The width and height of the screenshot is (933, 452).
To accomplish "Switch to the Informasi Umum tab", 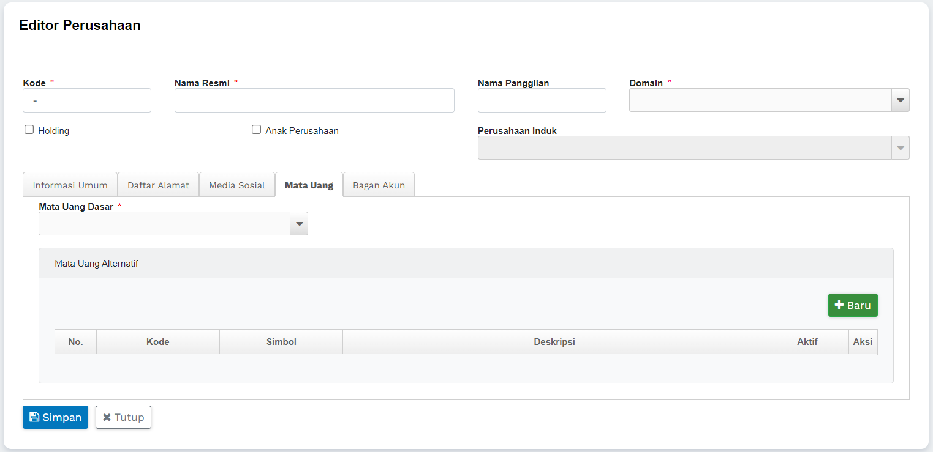I will click(70, 185).
